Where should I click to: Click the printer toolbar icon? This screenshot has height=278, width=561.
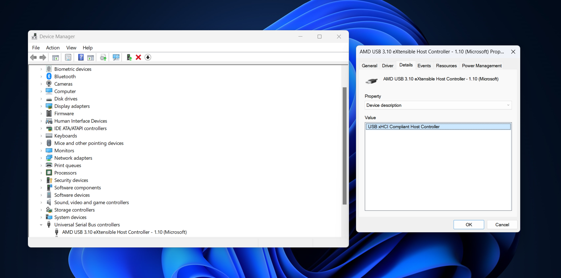pos(103,57)
